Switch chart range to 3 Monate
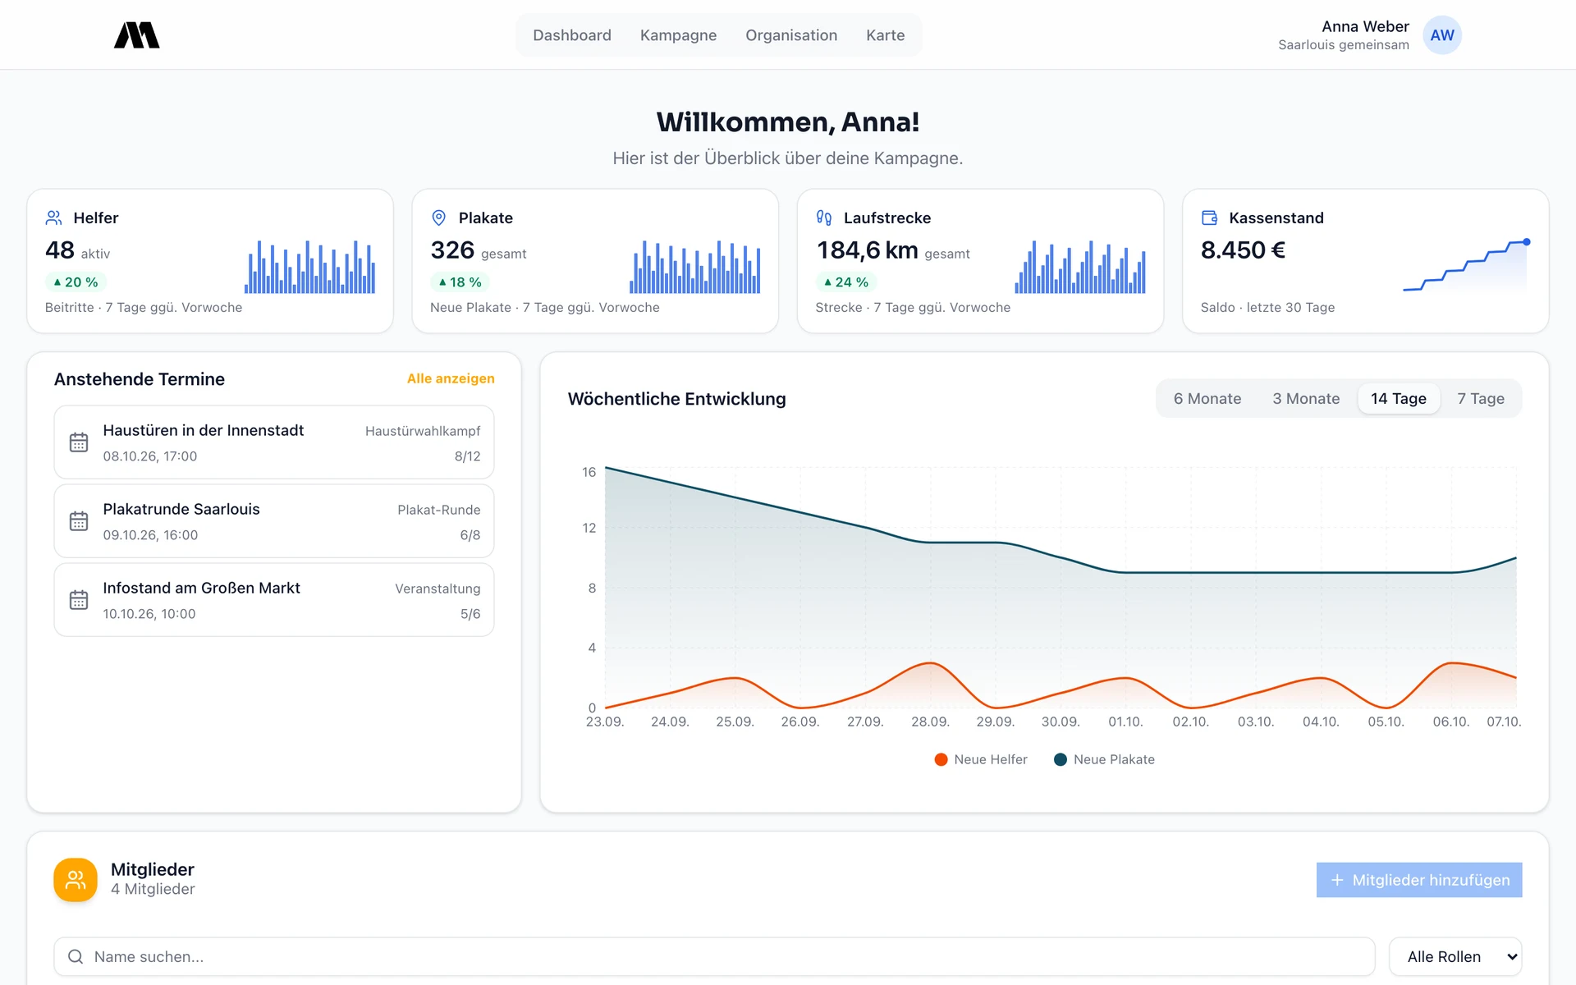Screen dimensions: 1576x985 (1306, 399)
